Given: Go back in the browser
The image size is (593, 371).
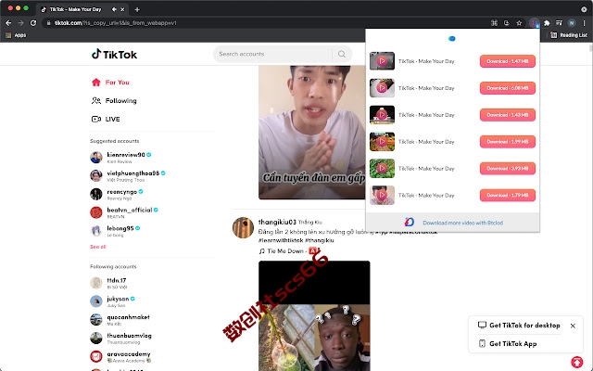Looking at the screenshot, I should tap(8, 23).
